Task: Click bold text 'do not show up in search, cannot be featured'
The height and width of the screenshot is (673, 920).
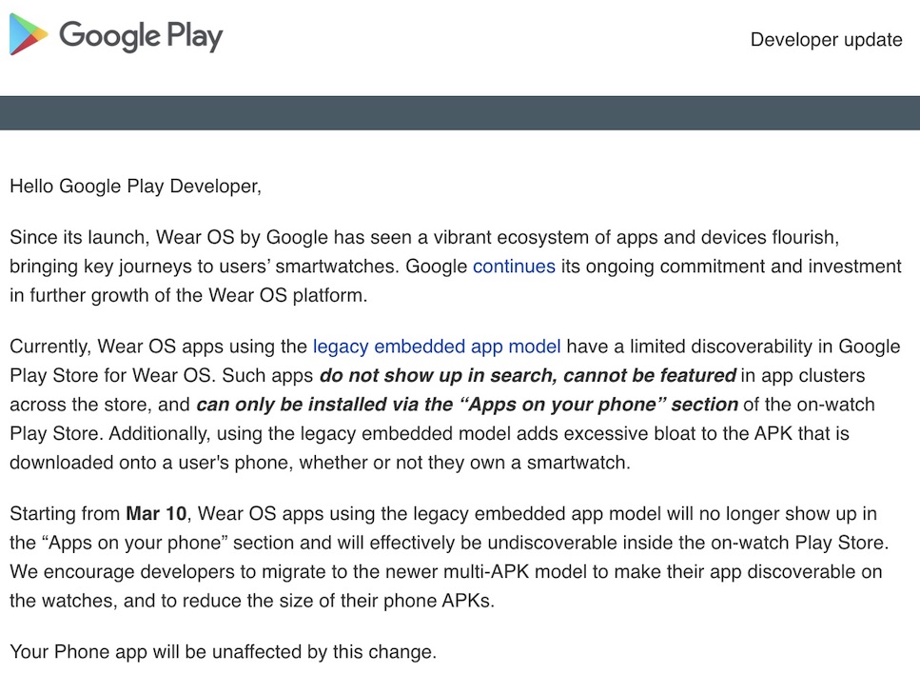Action: [x=527, y=375]
